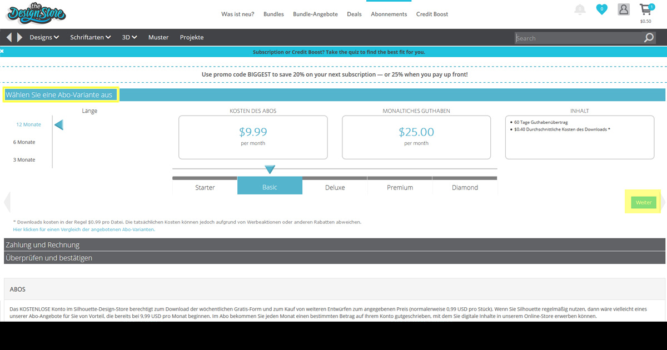The width and height of the screenshot is (667, 350).
Task: Open the Abo-Varianten comparison link
Action: tap(83, 229)
